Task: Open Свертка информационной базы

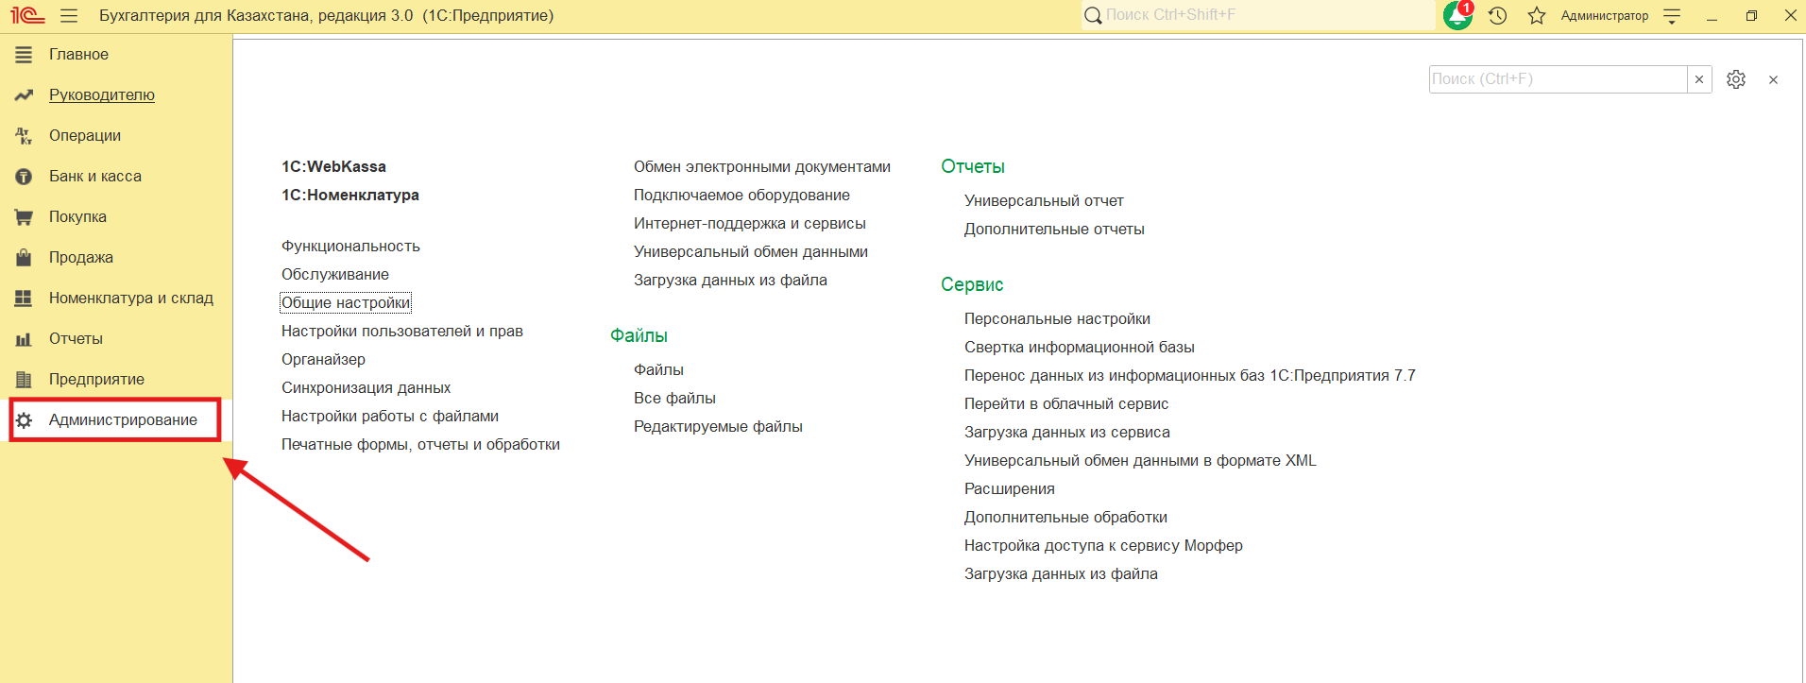Action: point(1080,348)
